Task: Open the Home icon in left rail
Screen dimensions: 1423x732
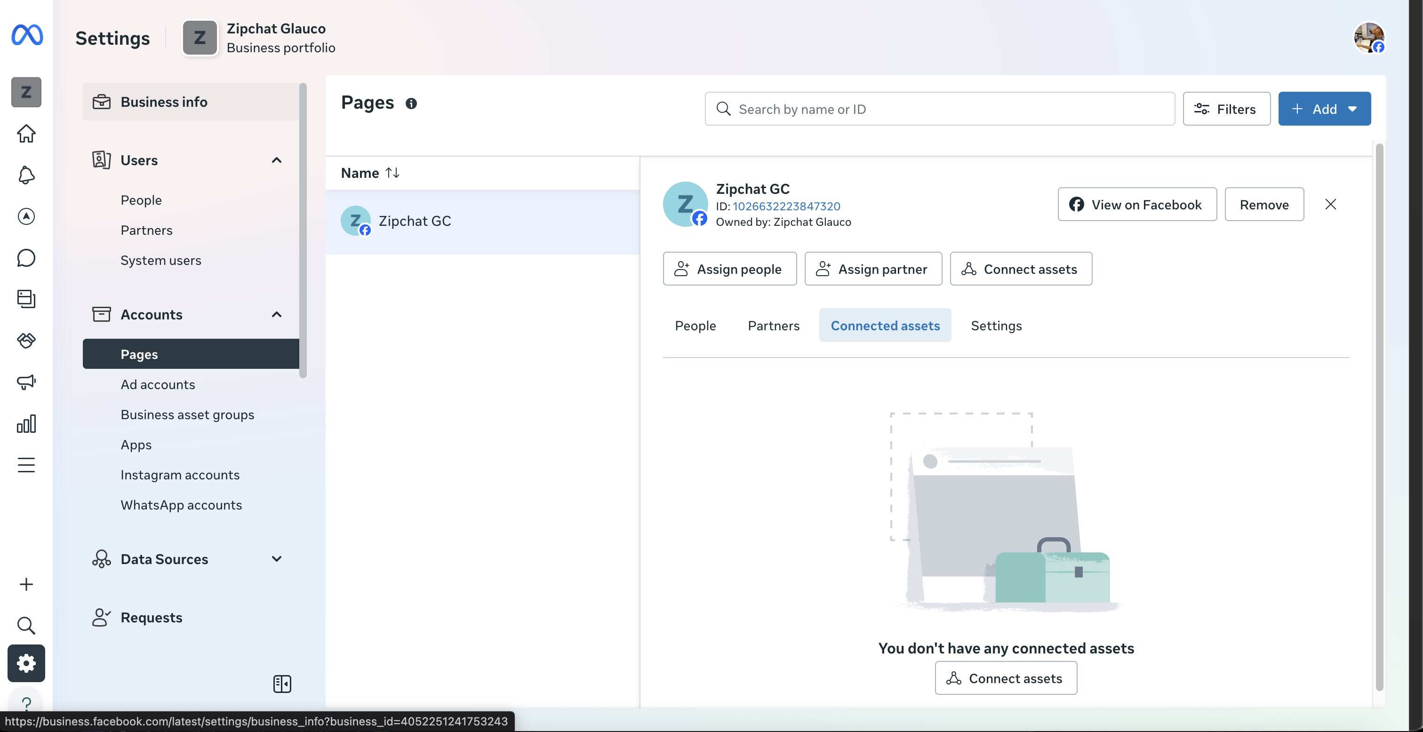Action: point(26,134)
